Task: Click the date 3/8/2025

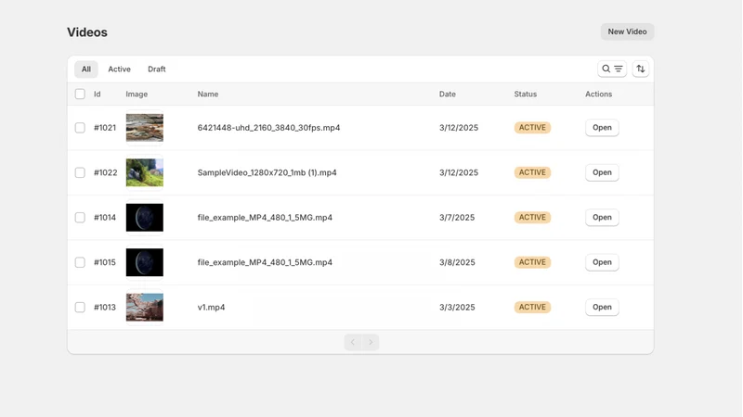Action: pyautogui.click(x=457, y=262)
